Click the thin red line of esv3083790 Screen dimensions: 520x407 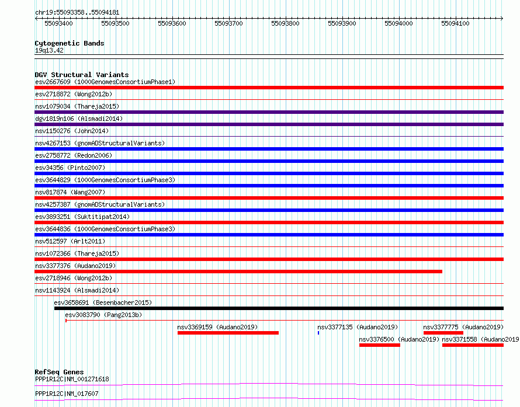285,321
